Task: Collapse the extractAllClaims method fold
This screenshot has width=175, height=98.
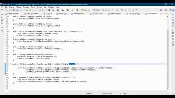Action: (x=9, y=39)
